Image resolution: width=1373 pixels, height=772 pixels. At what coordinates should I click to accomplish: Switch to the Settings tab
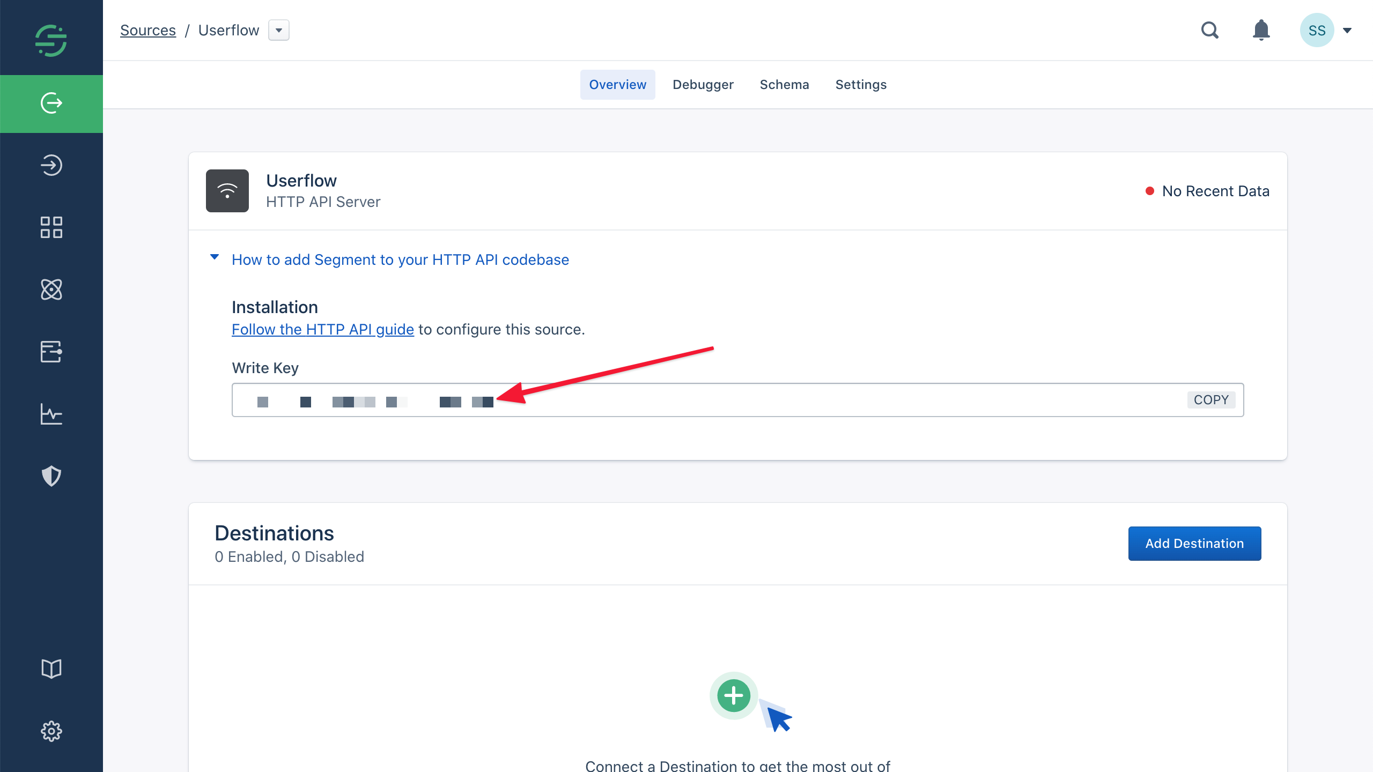(861, 85)
